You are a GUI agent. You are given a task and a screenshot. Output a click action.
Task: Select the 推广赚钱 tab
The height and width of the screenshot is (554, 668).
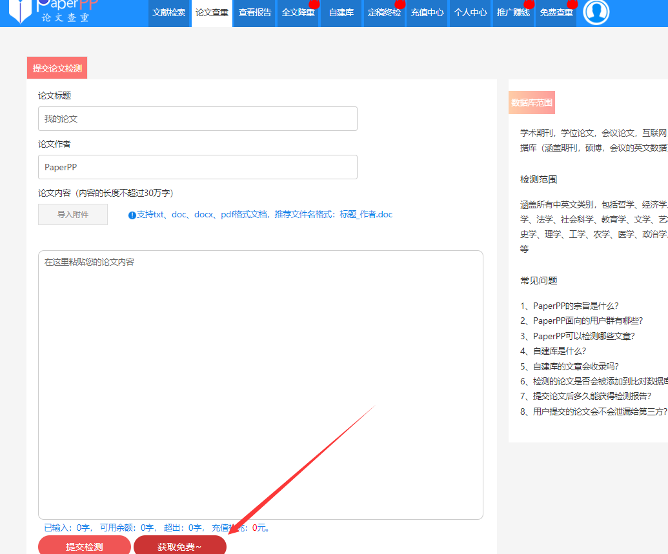(513, 13)
